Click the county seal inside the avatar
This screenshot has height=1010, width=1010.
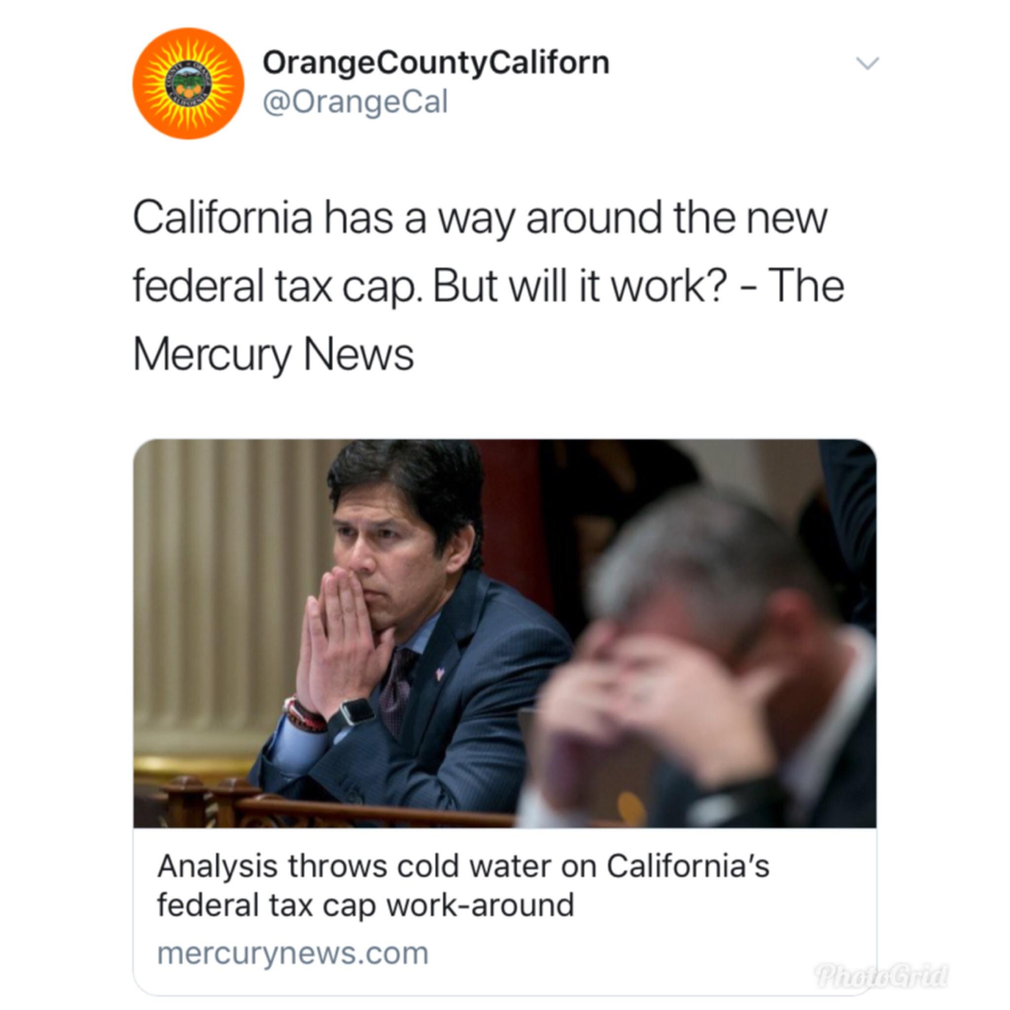tap(188, 84)
